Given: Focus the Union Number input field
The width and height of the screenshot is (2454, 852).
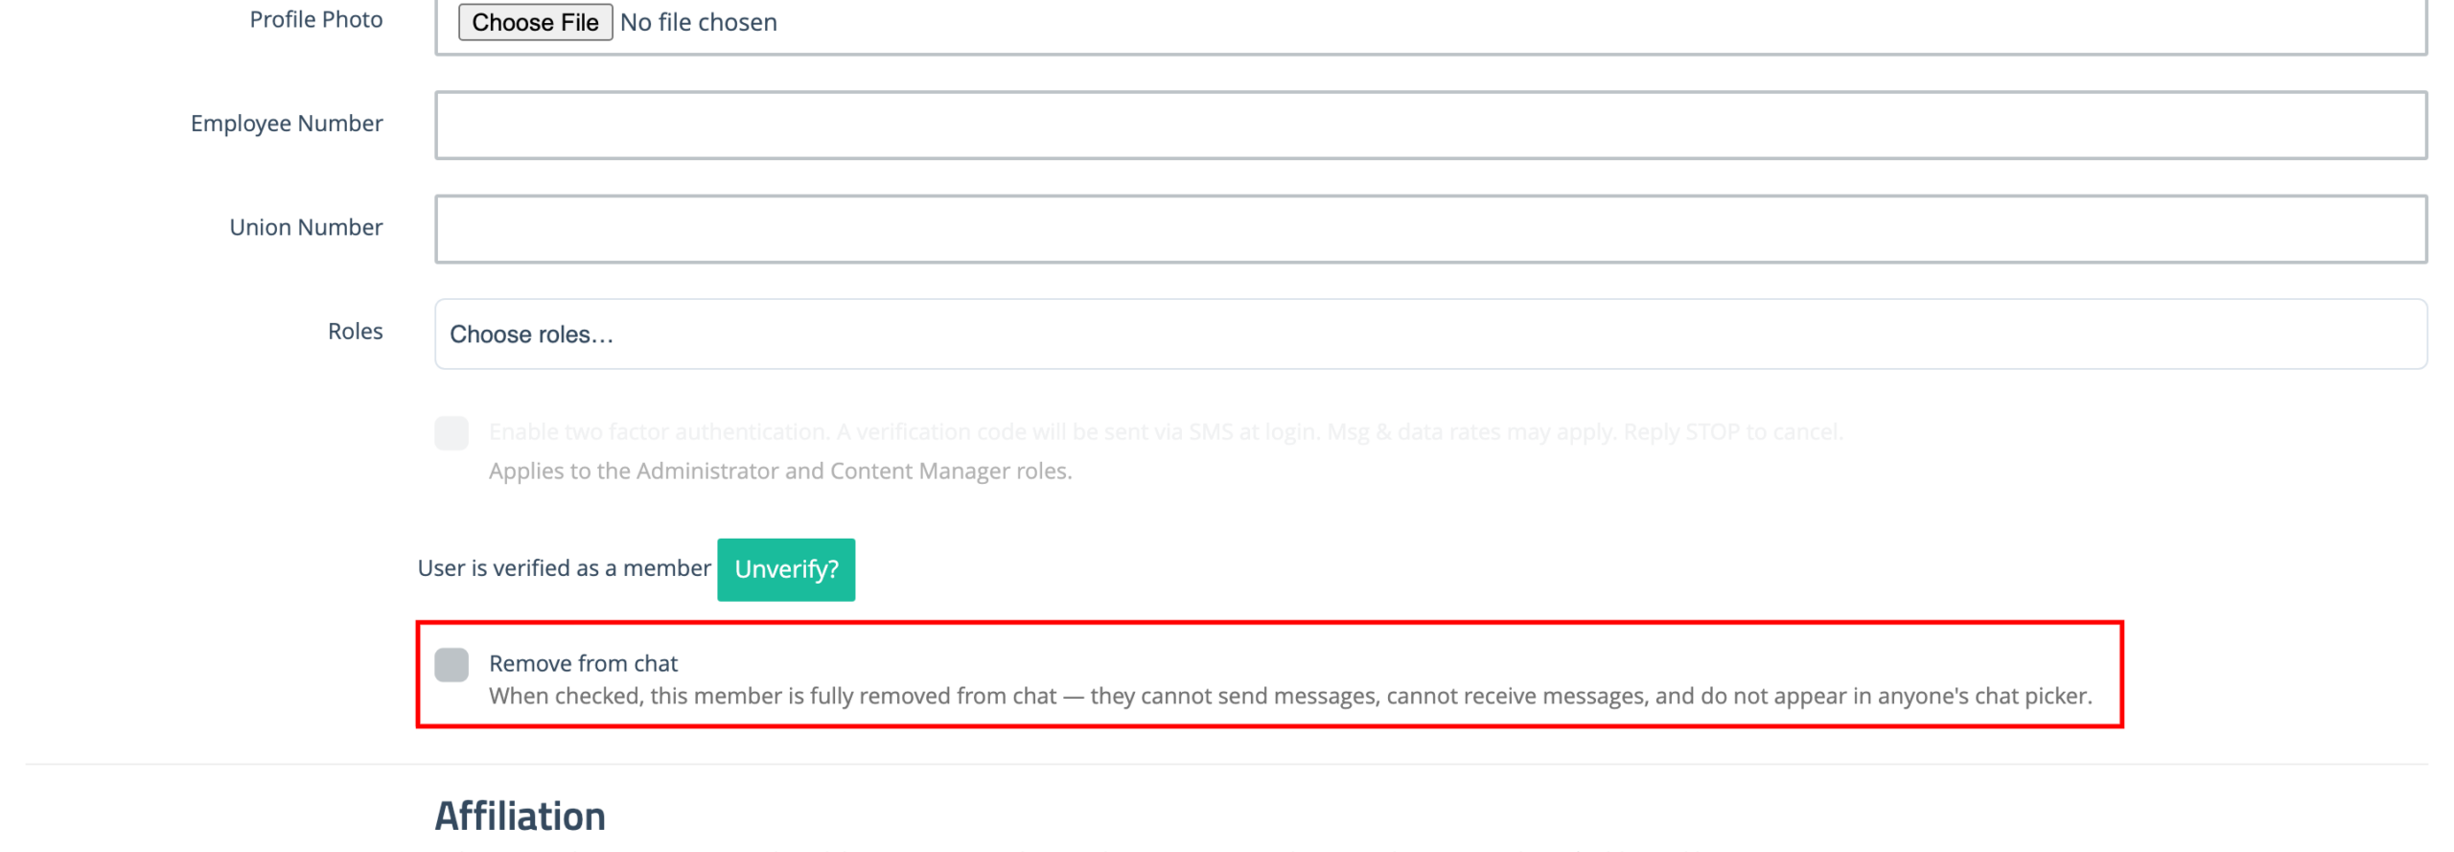Looking at the screenshot, I should [1430, 229].
